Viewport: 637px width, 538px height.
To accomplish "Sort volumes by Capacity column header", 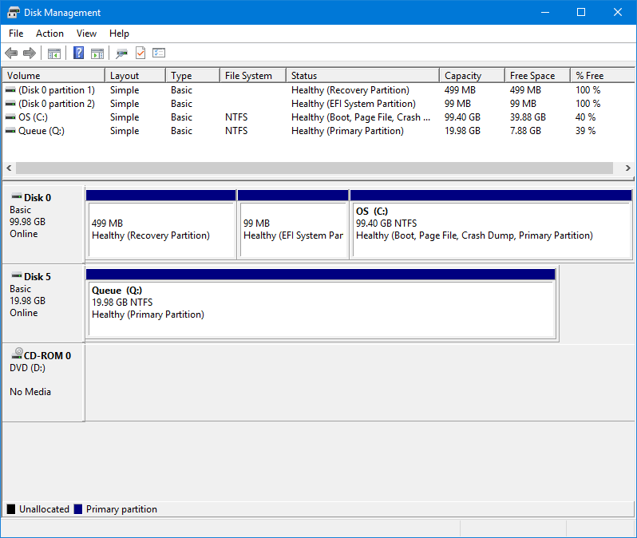I will [463, 76].
